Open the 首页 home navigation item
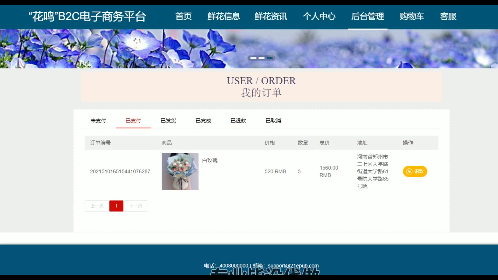 click(183, 16)
